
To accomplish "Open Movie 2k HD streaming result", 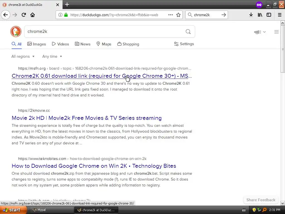I will click(87, 118).
